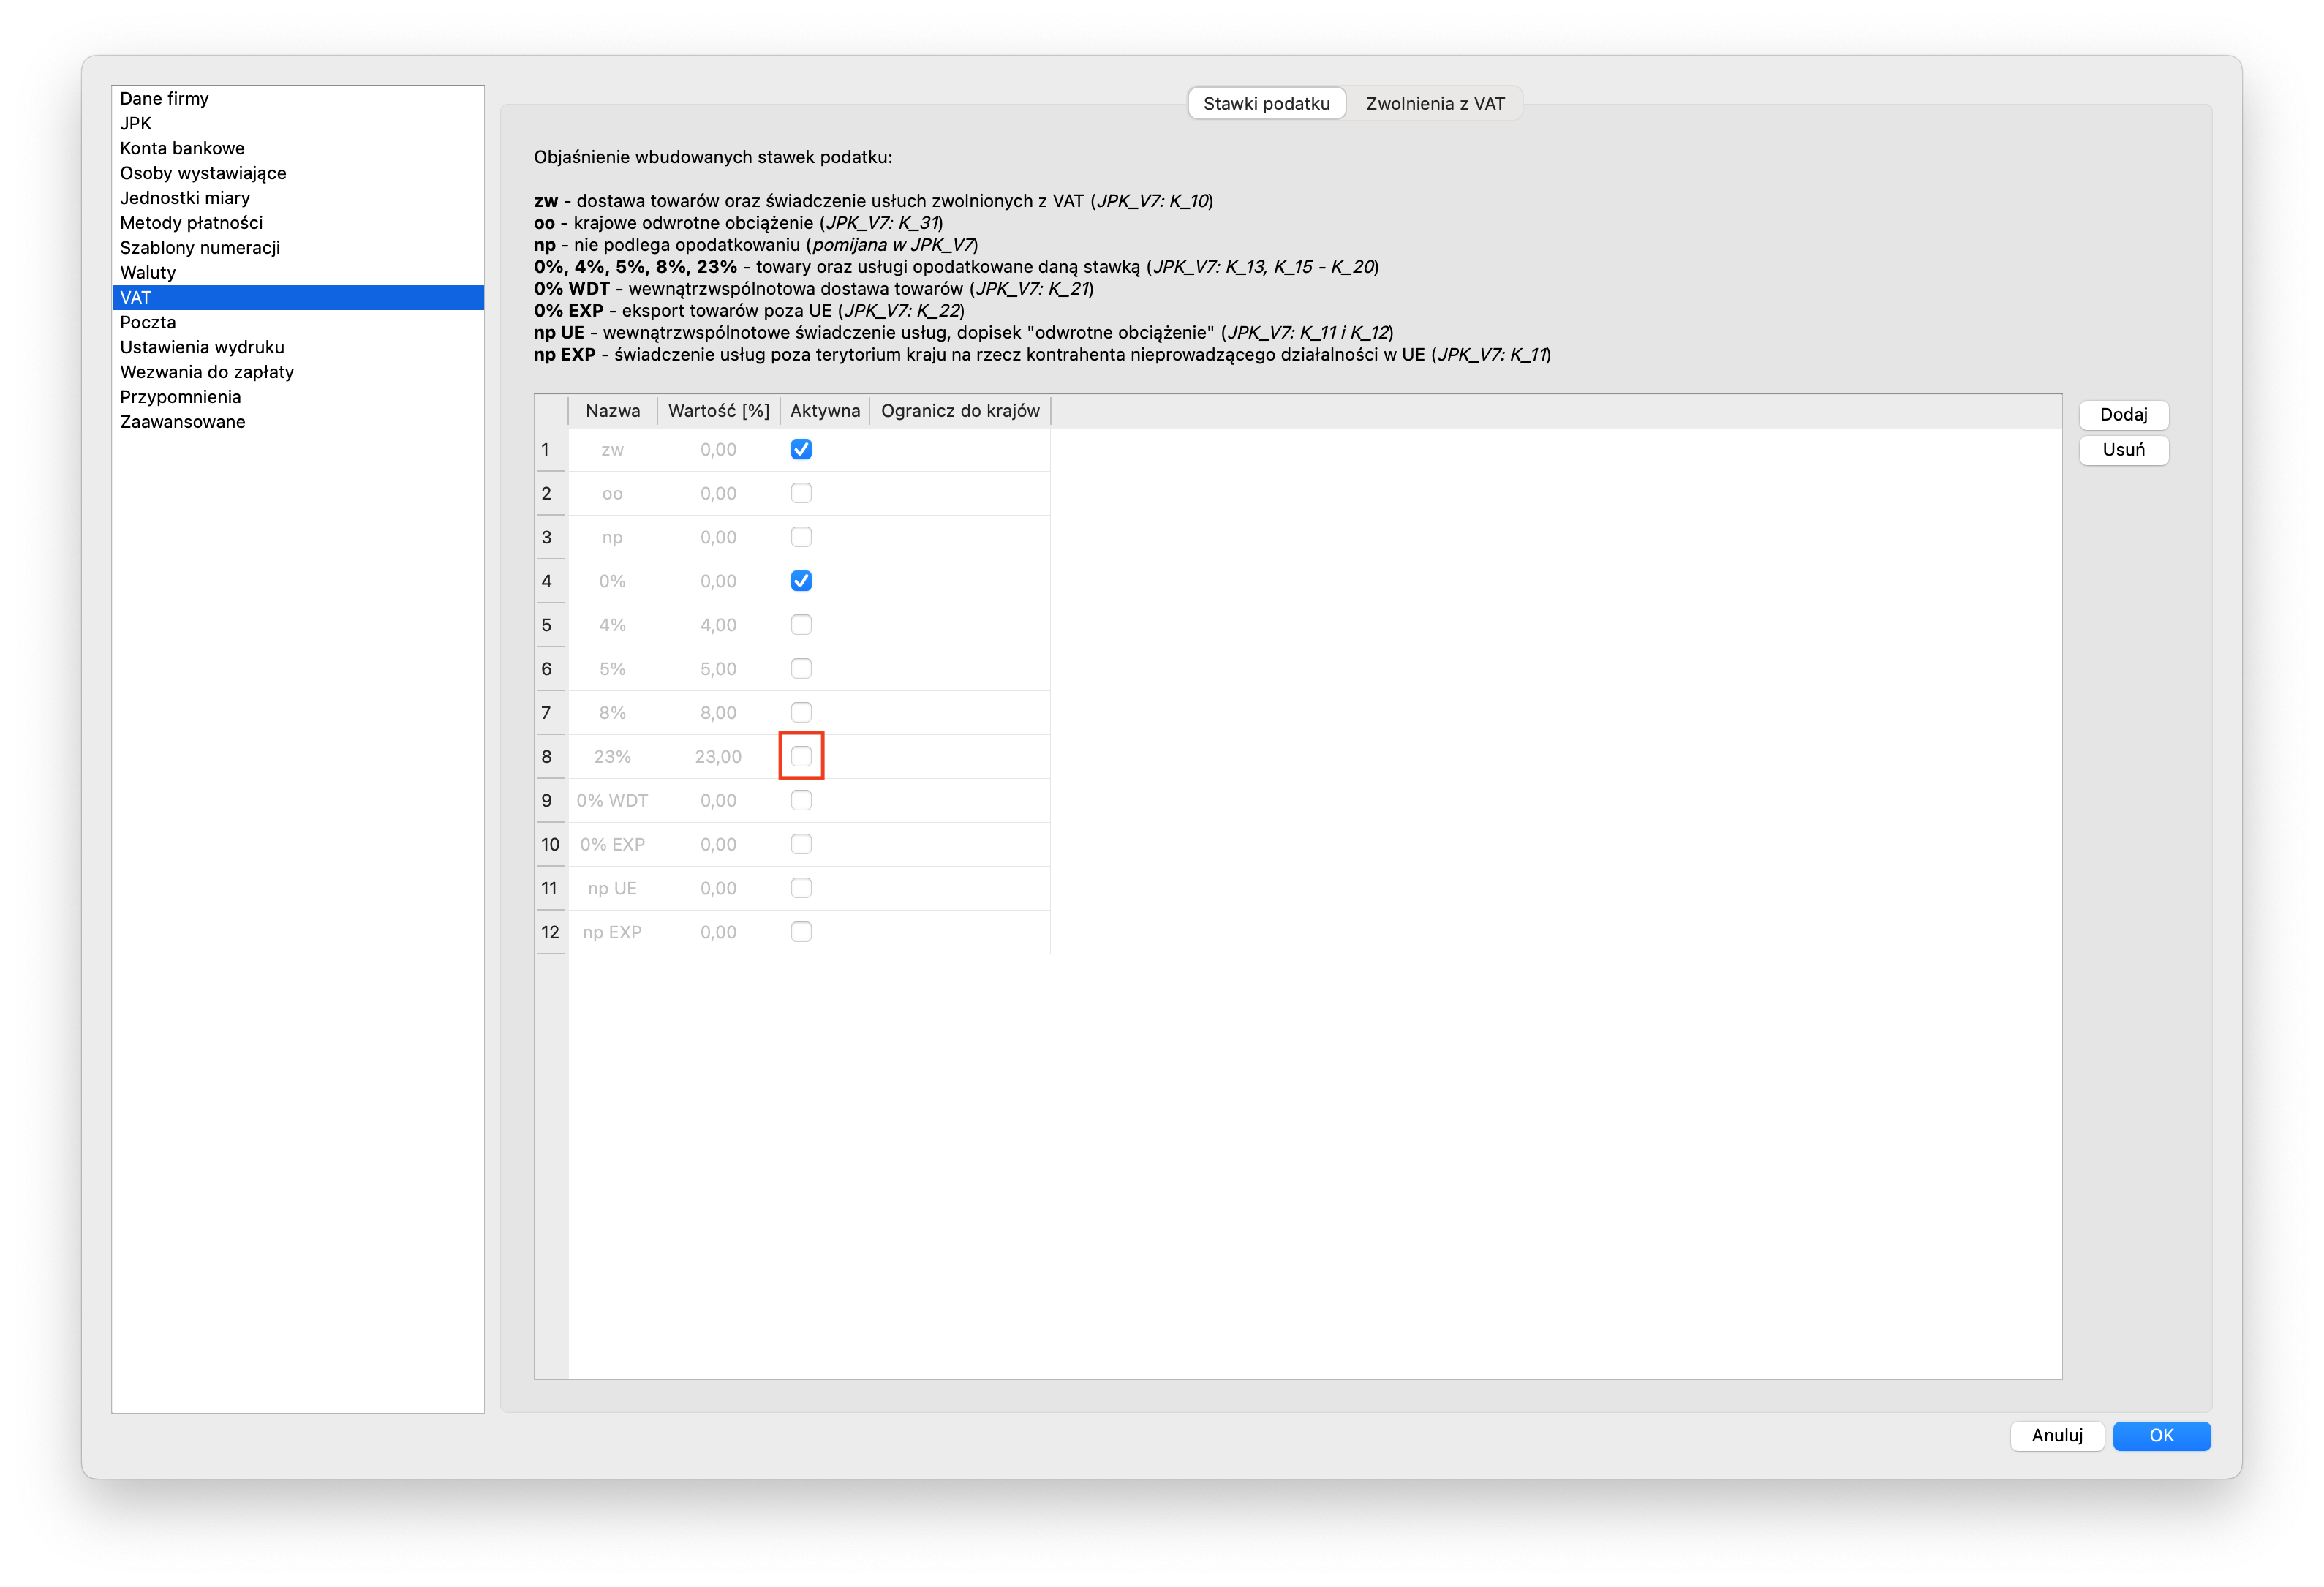2324x1587 pixels.
Task: Click Ogranicz do krajów cell for zw
Action: point(959,450)
